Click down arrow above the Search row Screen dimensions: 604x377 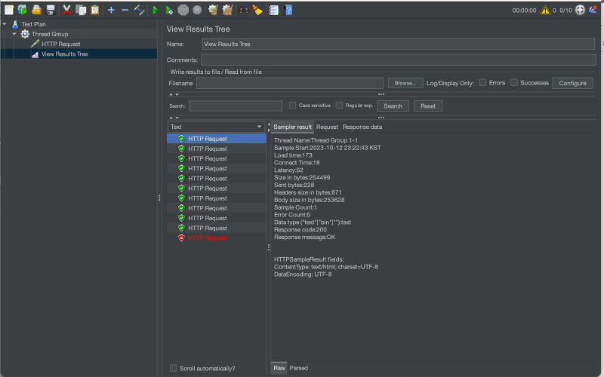coord(177,94)
